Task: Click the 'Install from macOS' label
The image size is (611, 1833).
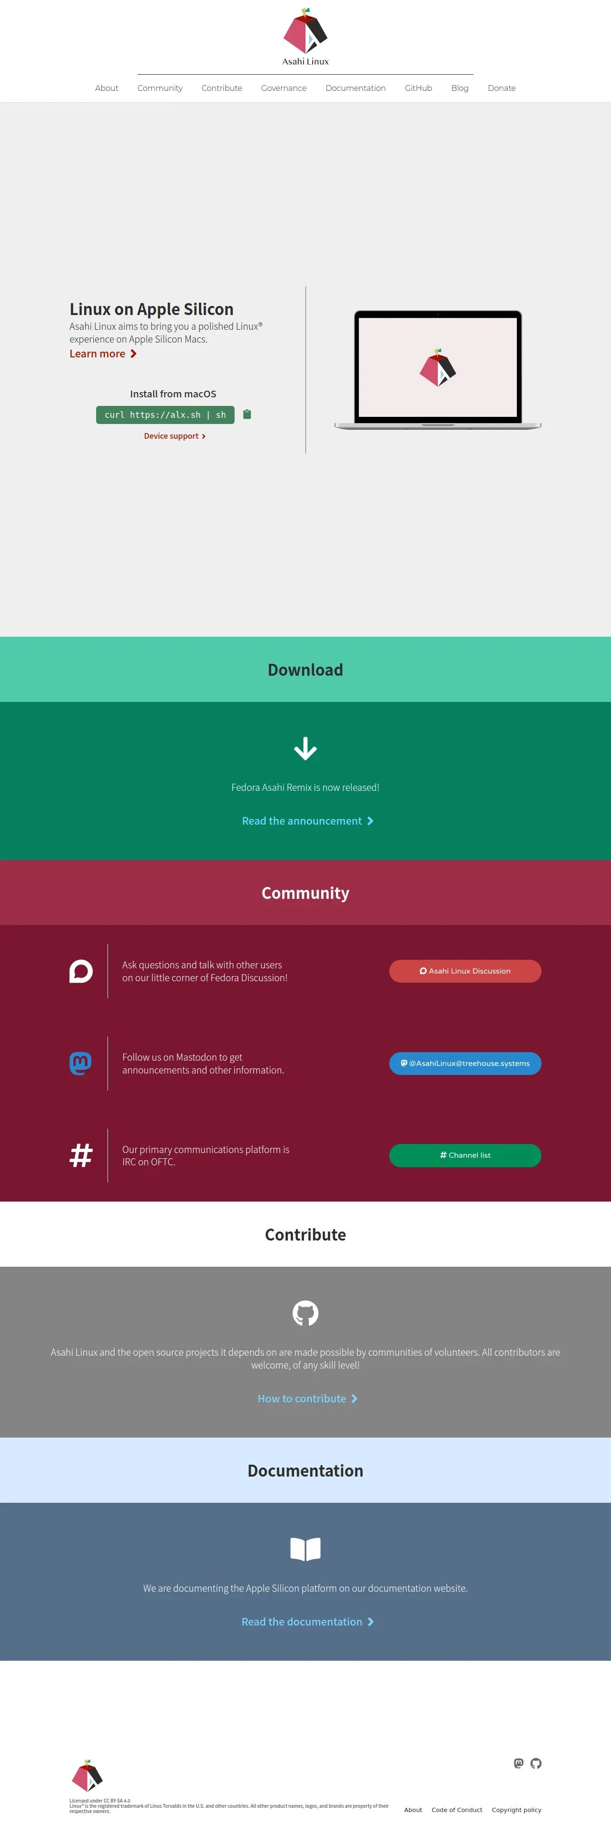Action: (173, 394)
